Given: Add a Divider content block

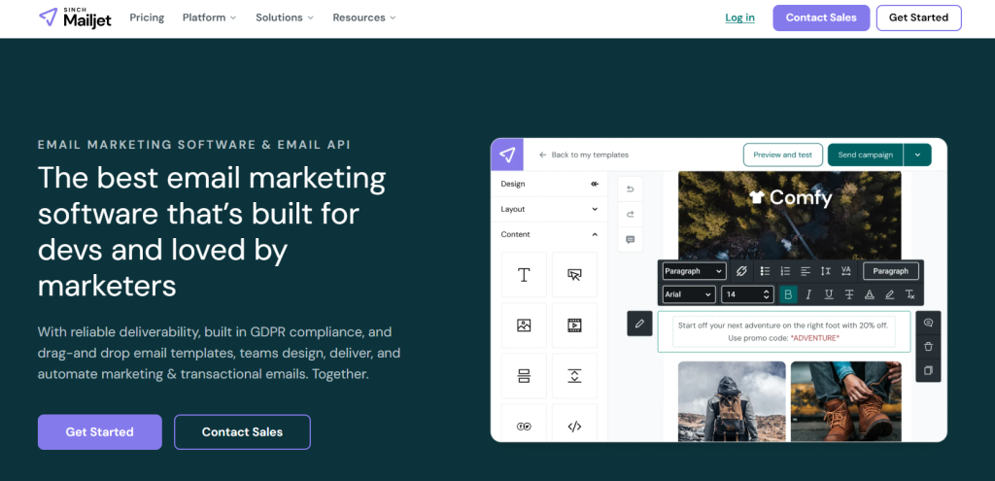Looking at the screenshot, I should pos(524,376).
